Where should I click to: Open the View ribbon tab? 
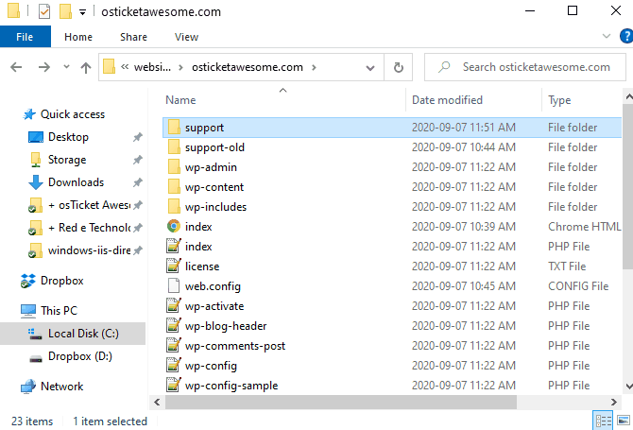186,37
